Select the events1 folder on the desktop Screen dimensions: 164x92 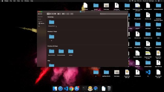tap(138, 26)
